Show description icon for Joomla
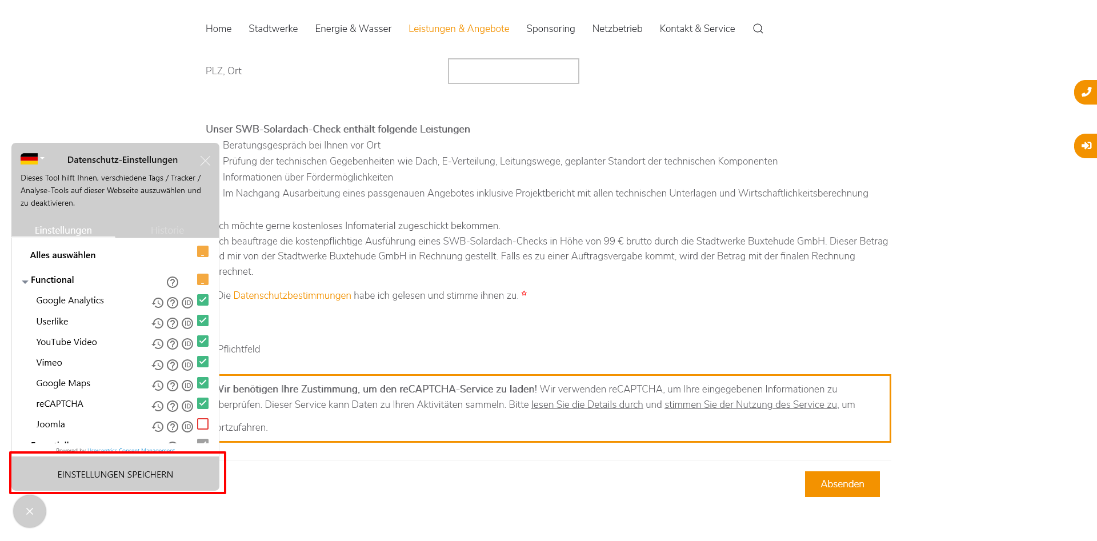Viewport: 1097px width, 541px height. click(x=173, y=427)
